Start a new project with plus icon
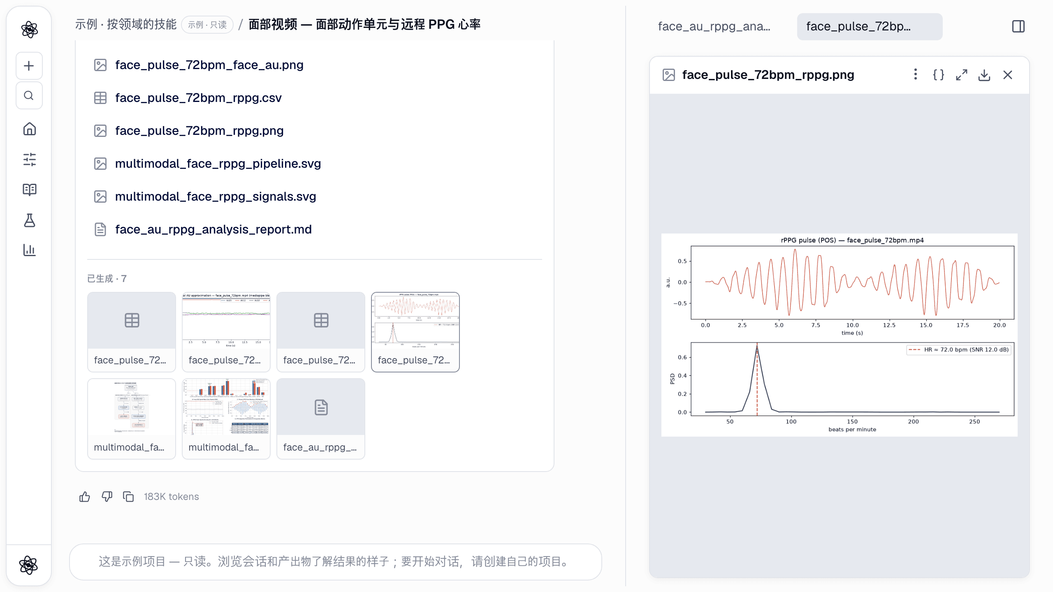The width and height of the screenshot is (1053, 592). [x=29, y=66]
